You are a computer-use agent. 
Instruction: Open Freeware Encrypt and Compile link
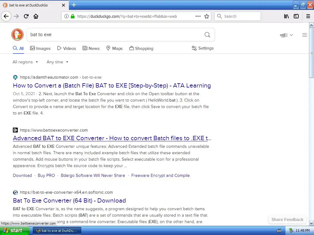click(160, 175)
